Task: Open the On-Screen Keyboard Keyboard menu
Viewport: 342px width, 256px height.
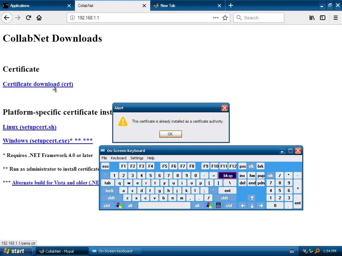Action: coord(119,158)
